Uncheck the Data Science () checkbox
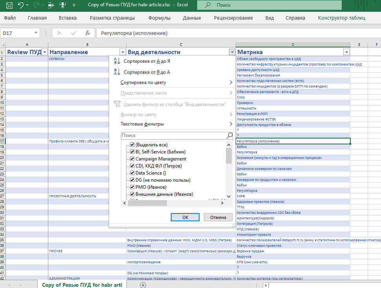Screen dimensions: 381x288 pyautogui.click(x=132, y=173)
